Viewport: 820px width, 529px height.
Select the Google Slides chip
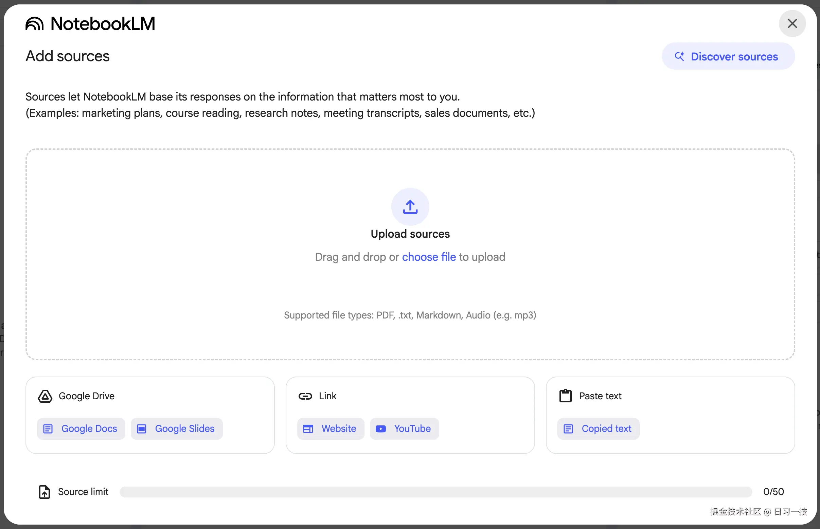177,429
